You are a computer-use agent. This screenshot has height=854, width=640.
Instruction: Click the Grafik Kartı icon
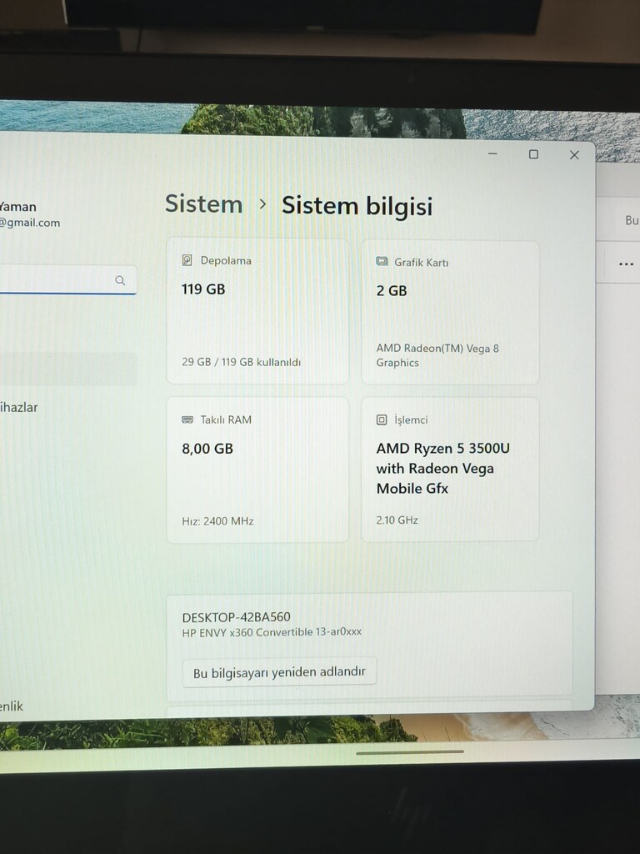point(382,261)
